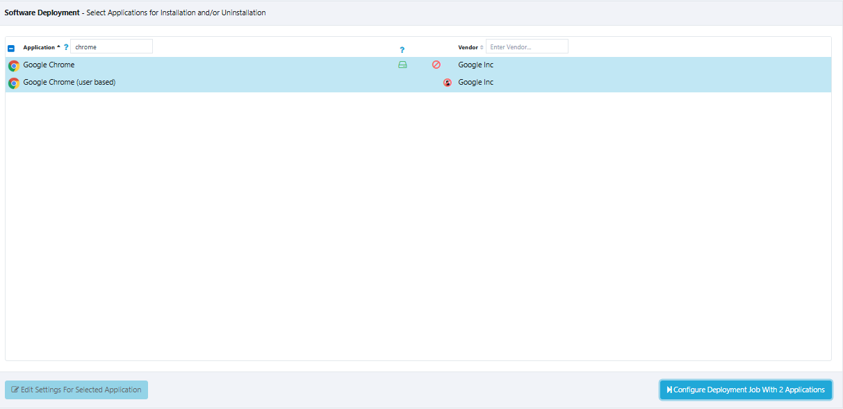Click the Application search field containing chrome
The height and width of the screenshot is (409, 843).
[111, 47]
